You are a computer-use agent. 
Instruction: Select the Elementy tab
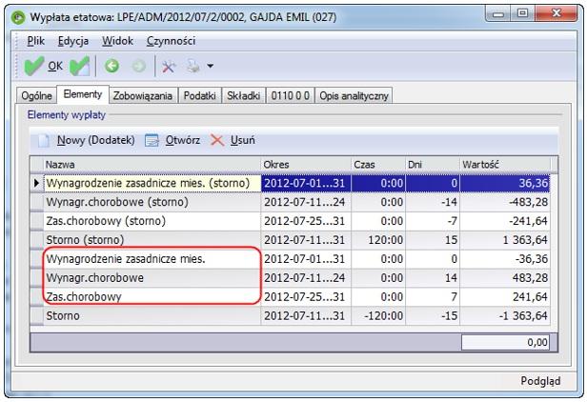[82, 94]
